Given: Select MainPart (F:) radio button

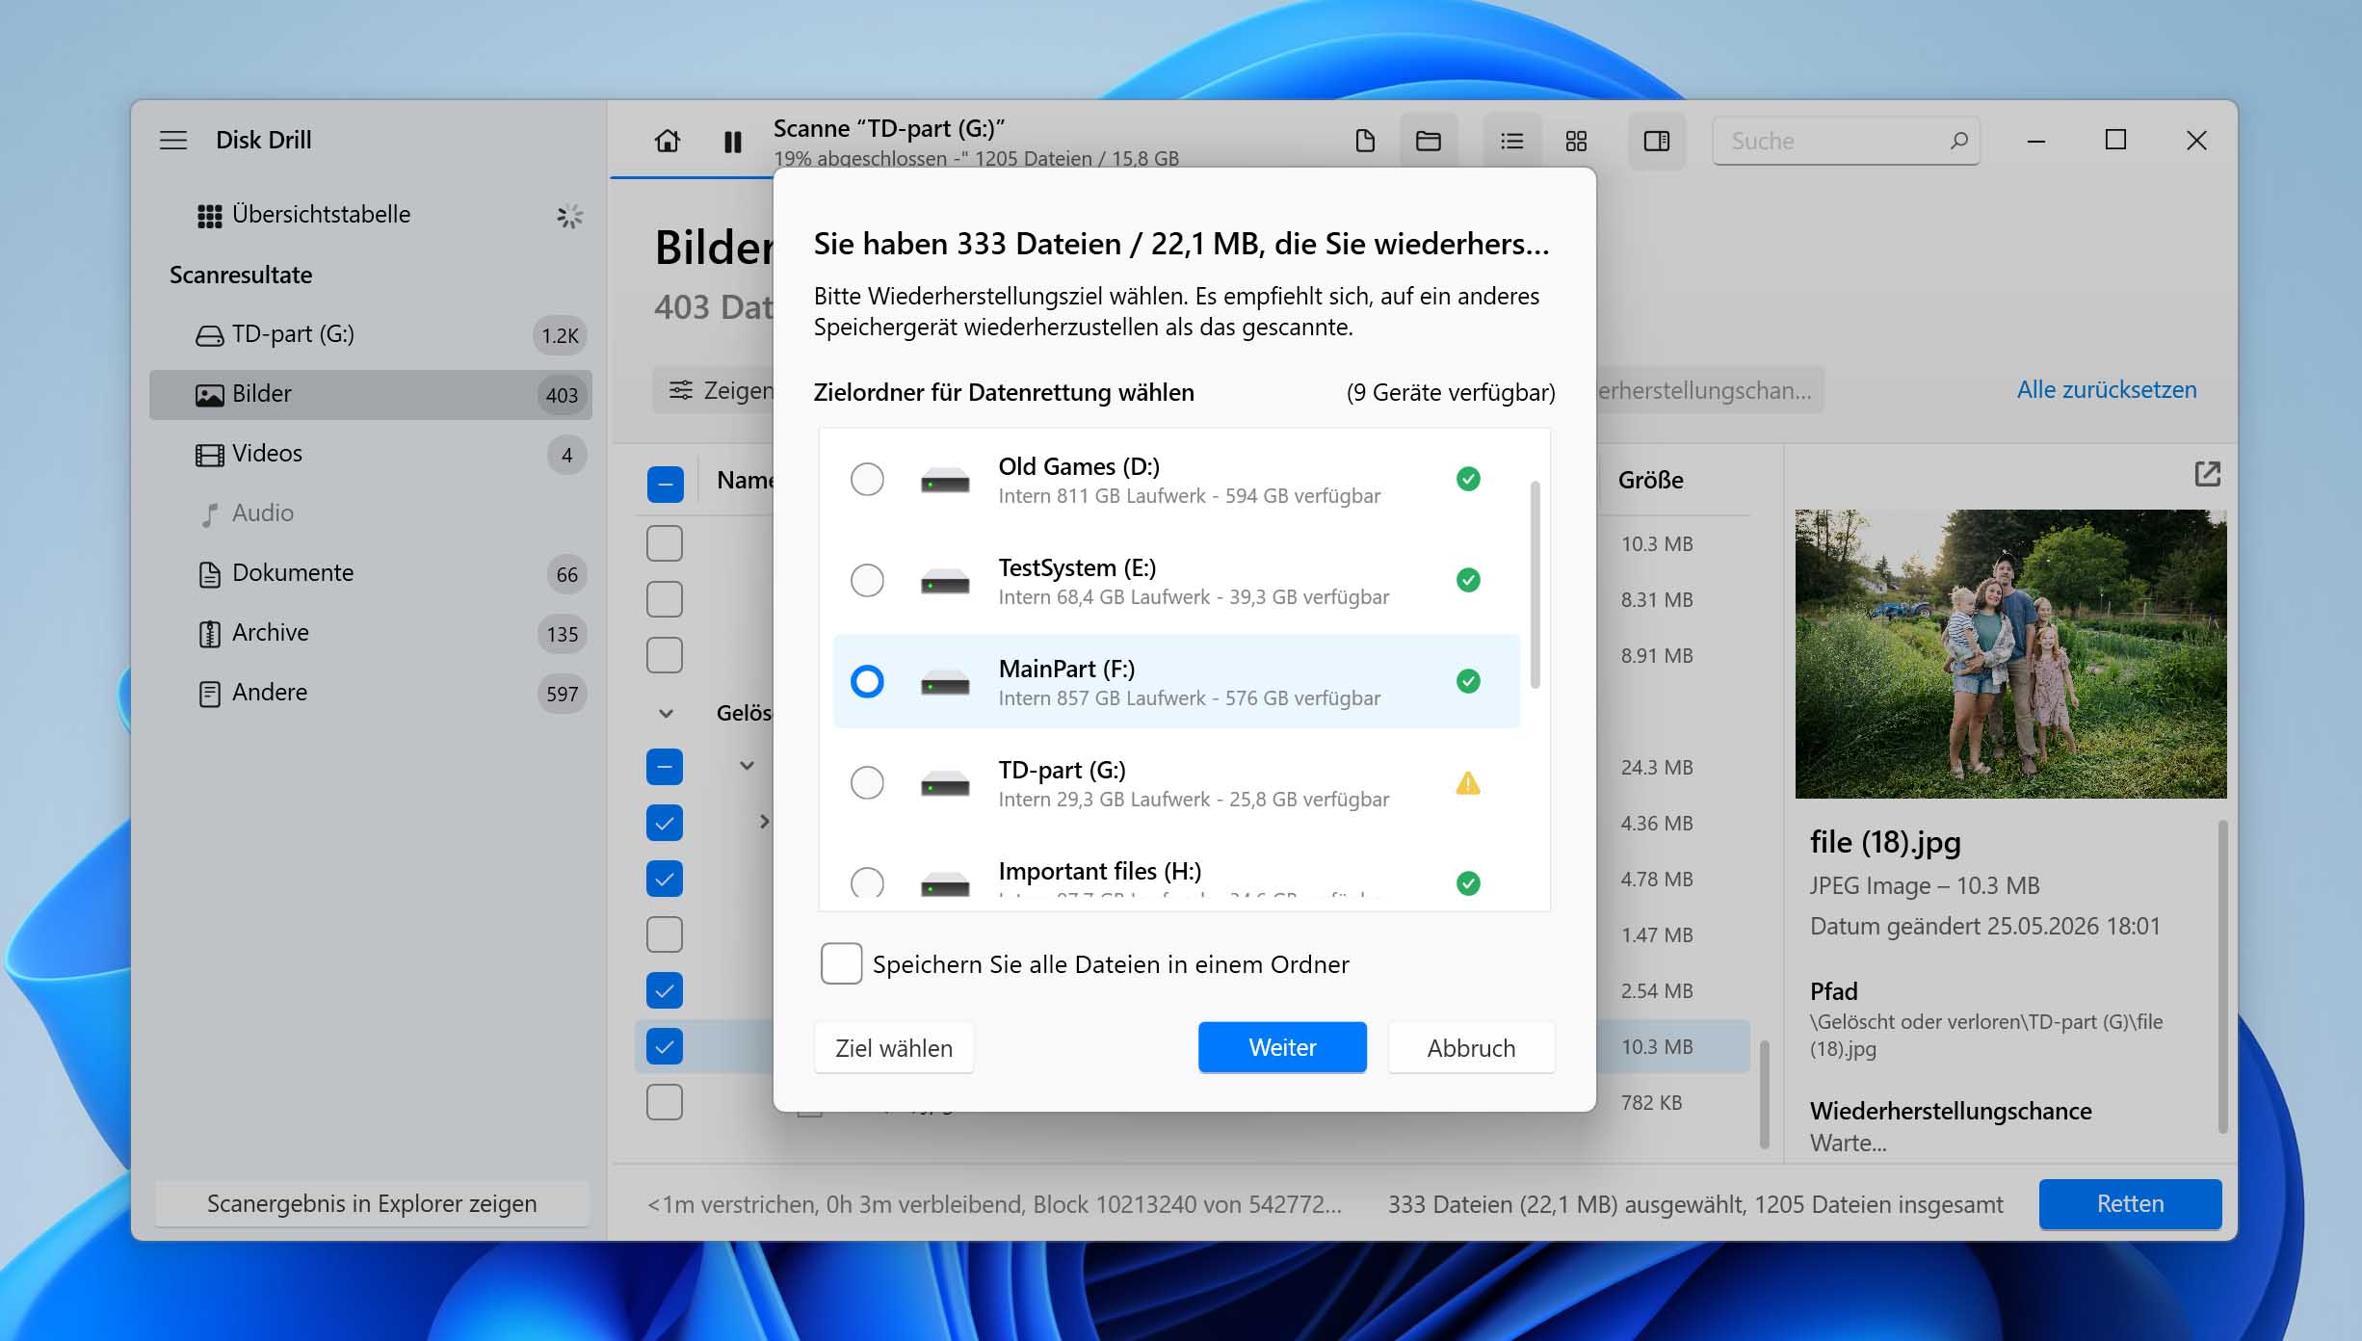Looking at the screenshot, I should 867,681.
